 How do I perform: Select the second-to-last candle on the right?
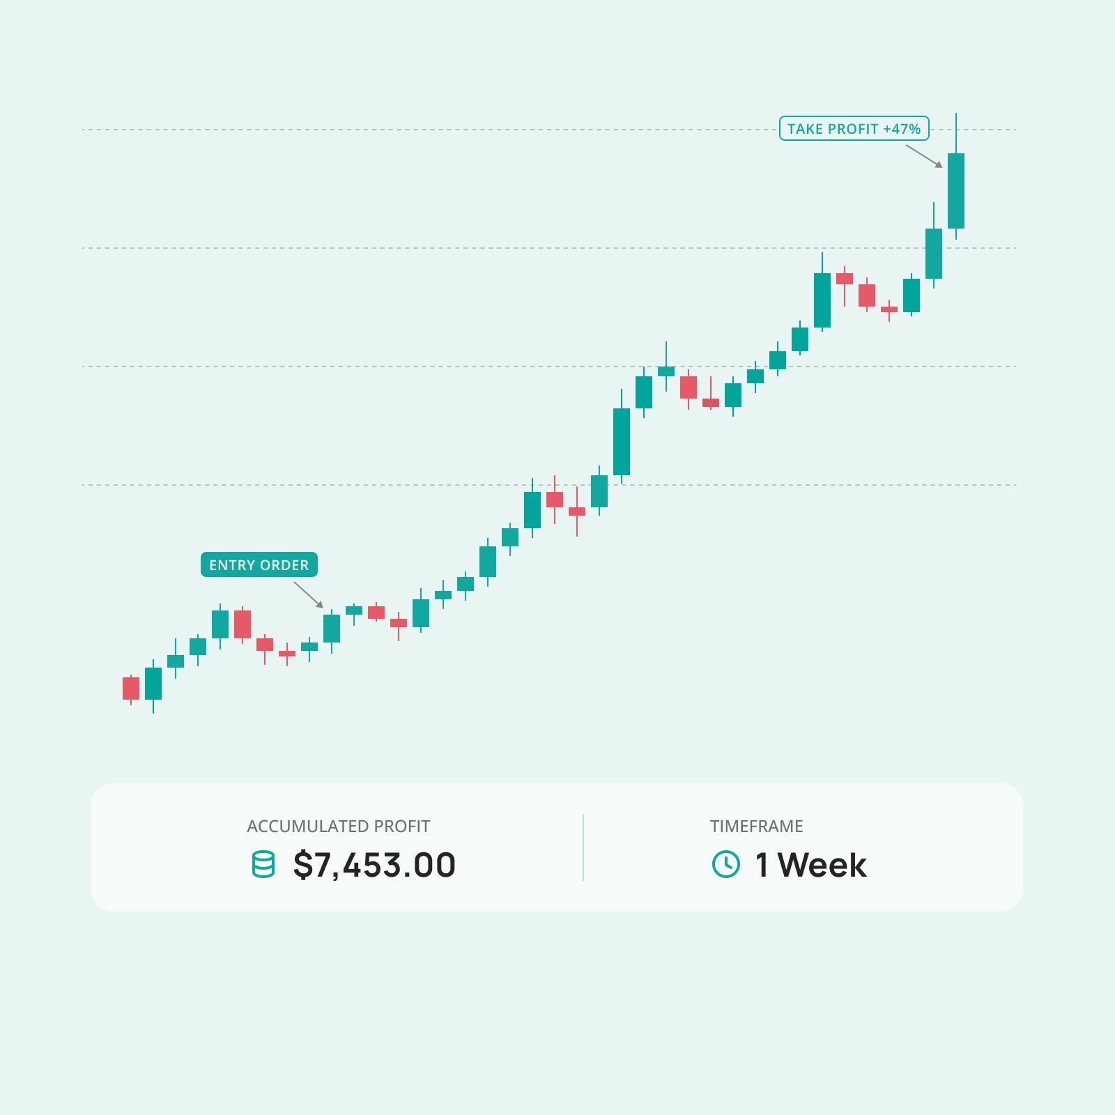pos(934,253)
